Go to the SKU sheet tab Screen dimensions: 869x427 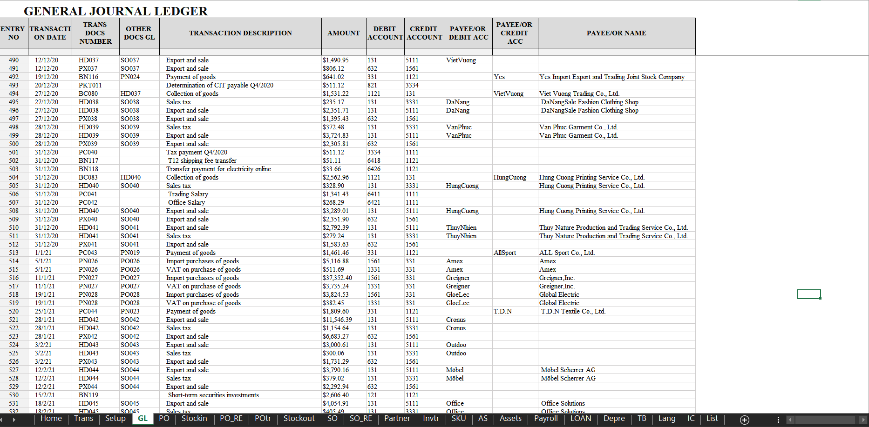point(459,418)
